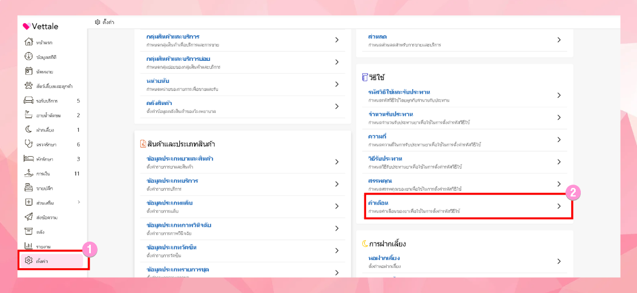Open รอรับบริการ waiting queue in sidebar
Viewport: 637px width, 293px height.
(52, 101)
